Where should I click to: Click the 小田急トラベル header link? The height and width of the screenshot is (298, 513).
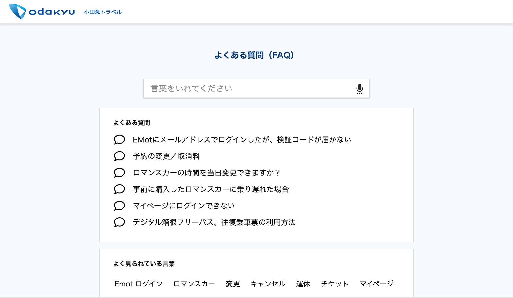(102, 12)
